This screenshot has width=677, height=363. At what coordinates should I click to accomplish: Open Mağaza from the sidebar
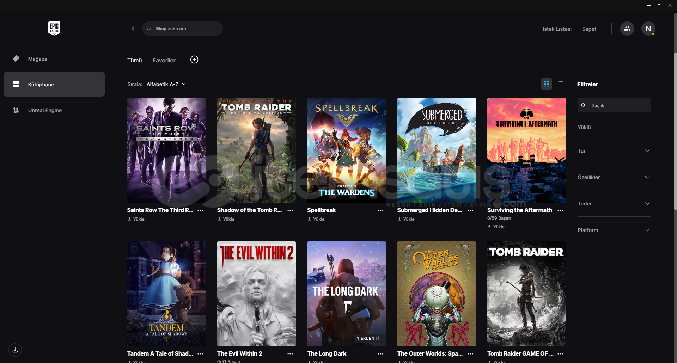[x=54, y=59]
